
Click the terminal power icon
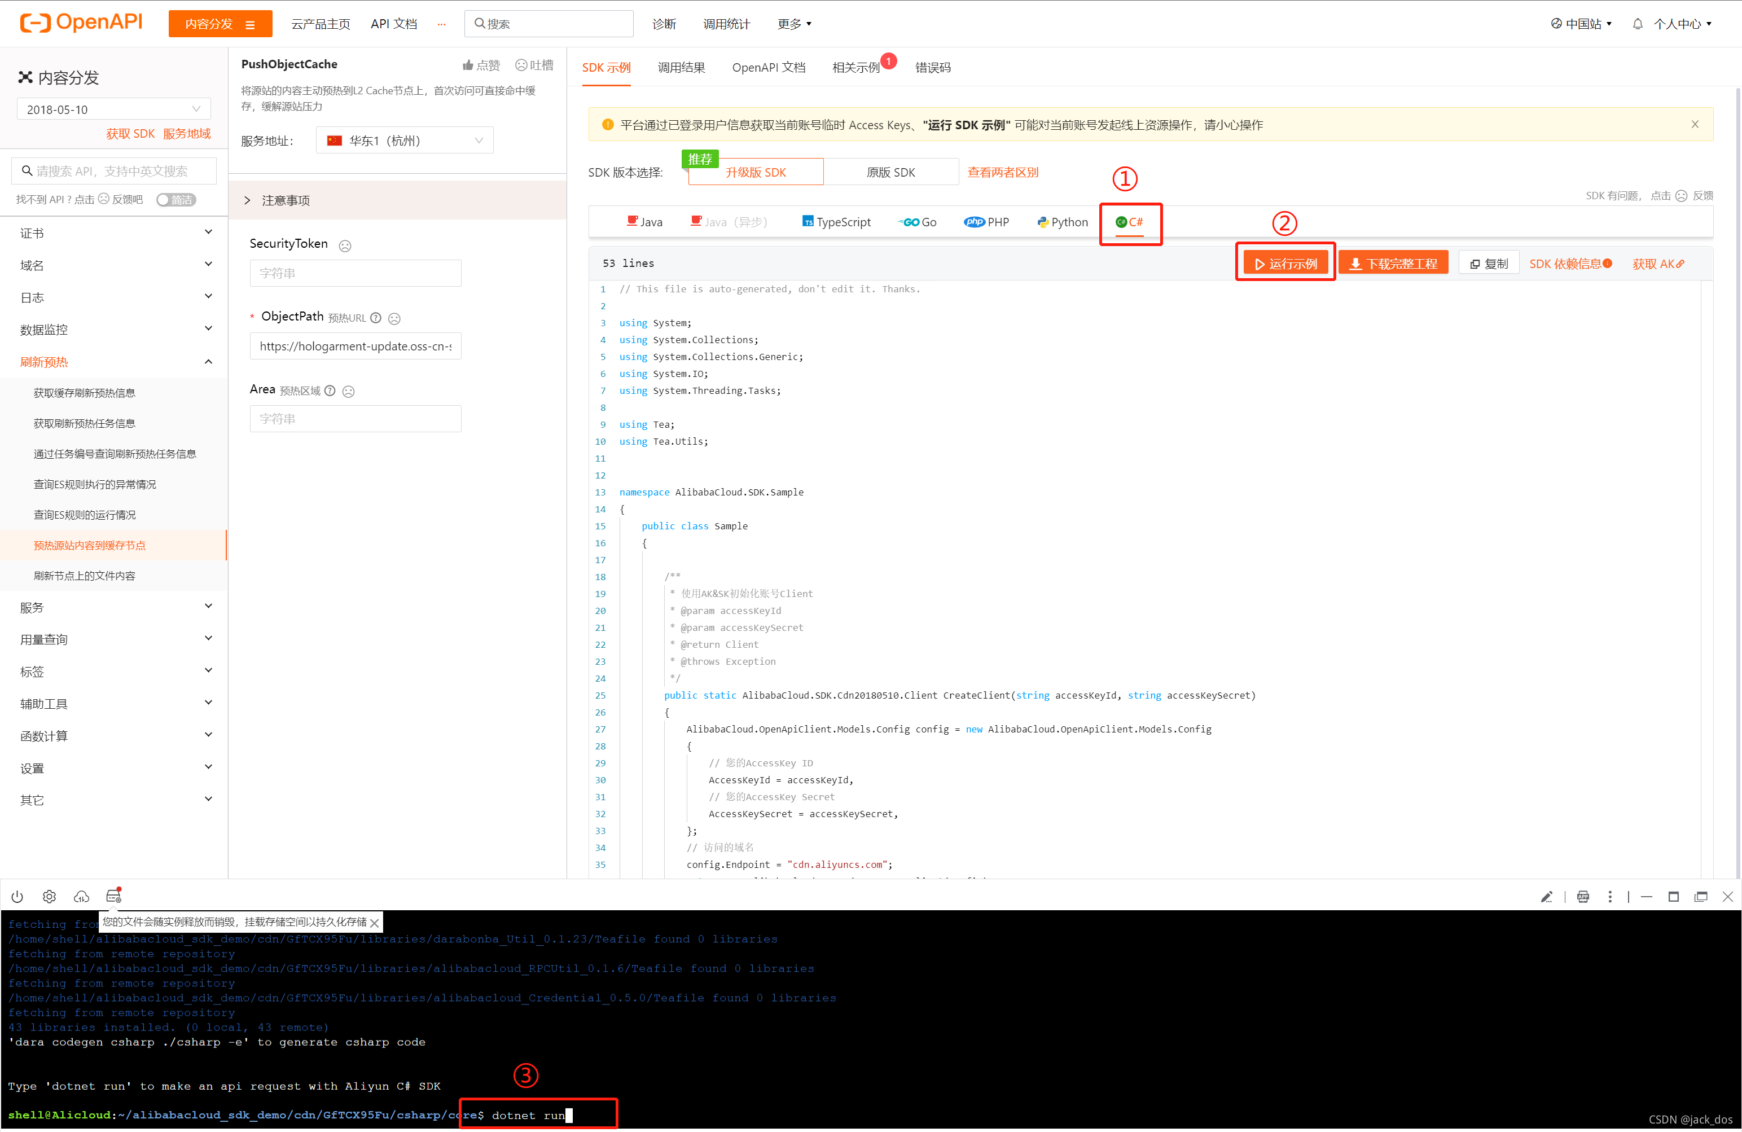(17, 896)
